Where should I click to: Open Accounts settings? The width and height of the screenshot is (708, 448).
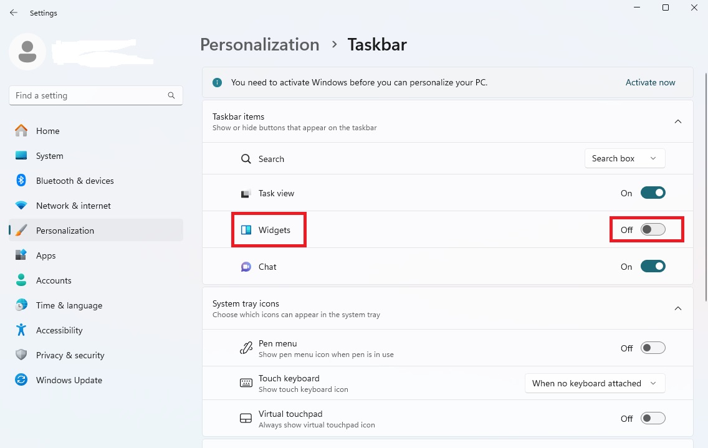(x=96, y=280)
